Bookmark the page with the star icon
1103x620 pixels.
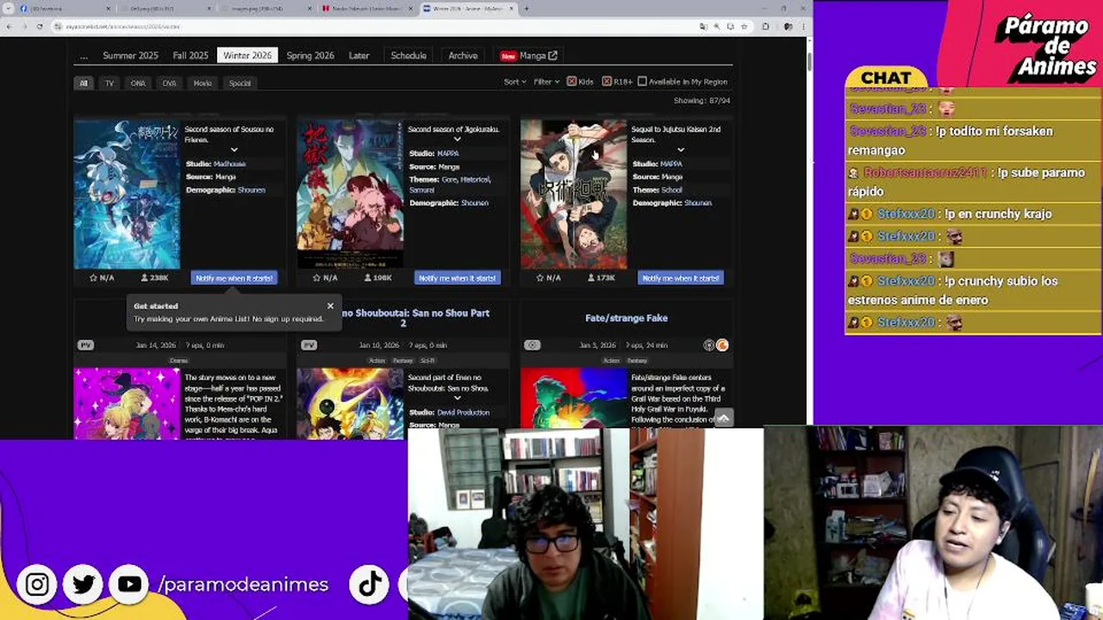pyautogui.click(x=745, y=27)
